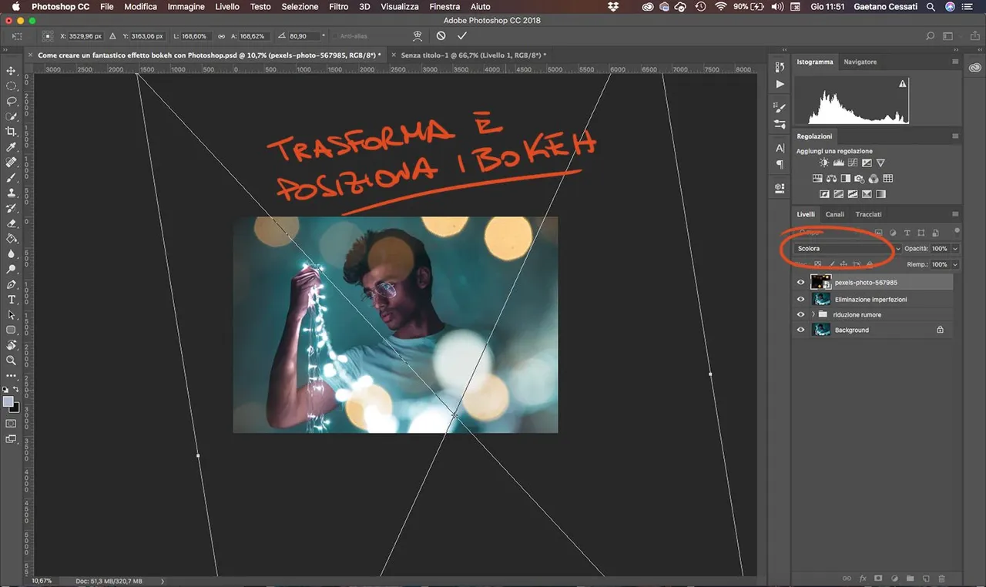The width and height of the screenshot is (986, 587).
Task: Switch to warp mode icon in options bar
Action: (x=418, y=36)
